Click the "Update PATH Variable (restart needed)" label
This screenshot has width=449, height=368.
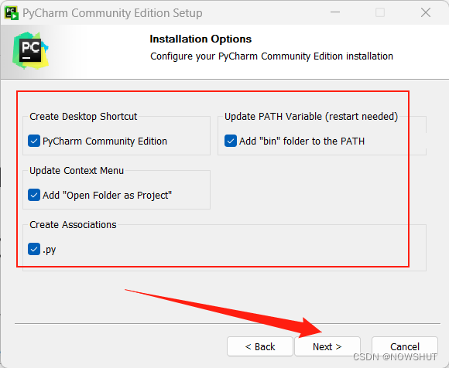(x=311, y=117)
